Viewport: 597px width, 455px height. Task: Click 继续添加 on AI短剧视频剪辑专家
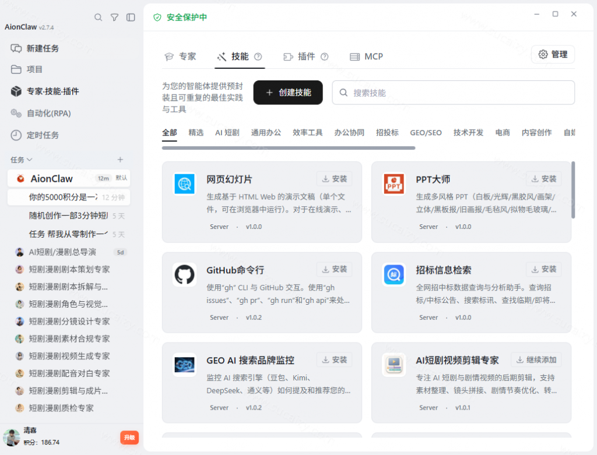click(x=536, y=360)
